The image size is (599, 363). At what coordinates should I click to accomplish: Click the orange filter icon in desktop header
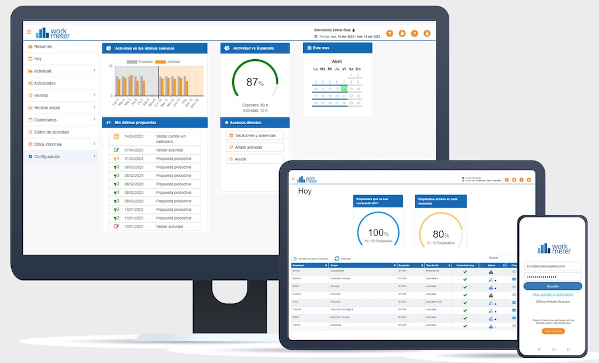pos(390,33)
